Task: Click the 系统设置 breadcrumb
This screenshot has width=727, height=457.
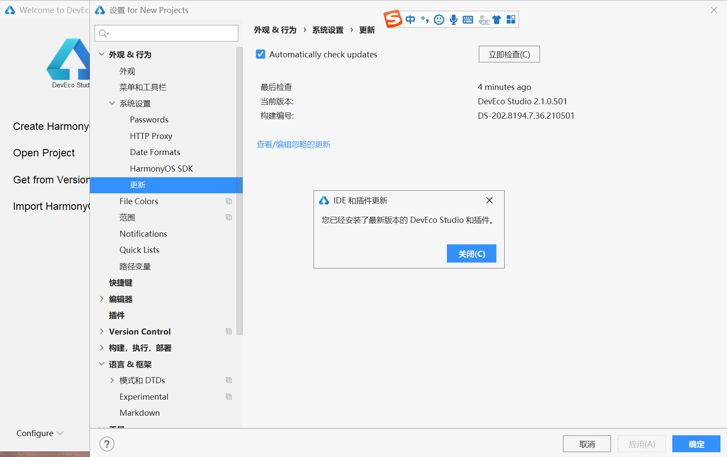Action: pos(328,30)
